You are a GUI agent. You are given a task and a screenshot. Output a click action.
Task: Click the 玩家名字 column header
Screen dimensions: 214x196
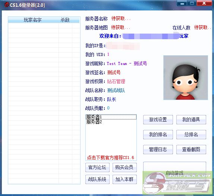(32, 20)
